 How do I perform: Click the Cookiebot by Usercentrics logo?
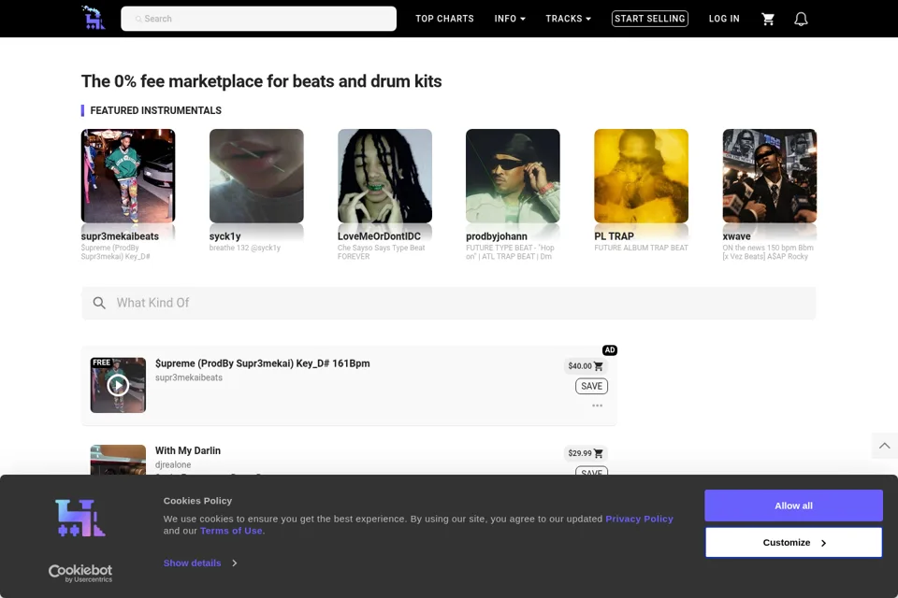coord(80,573)
